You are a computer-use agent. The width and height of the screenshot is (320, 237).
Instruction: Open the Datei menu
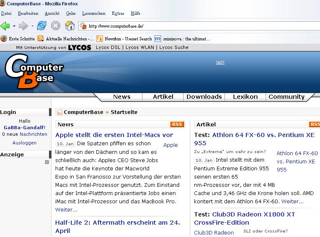6,14
